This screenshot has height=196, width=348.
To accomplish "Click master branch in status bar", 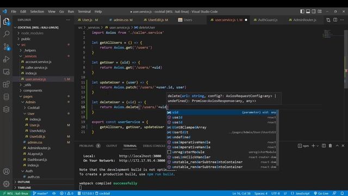I will [40, 193].
